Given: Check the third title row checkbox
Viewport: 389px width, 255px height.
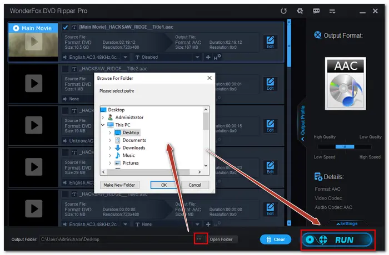Looking at the screenshot, I should [65, 111].
